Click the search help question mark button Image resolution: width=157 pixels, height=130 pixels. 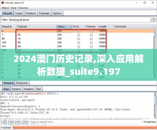(x=4, y=122)
